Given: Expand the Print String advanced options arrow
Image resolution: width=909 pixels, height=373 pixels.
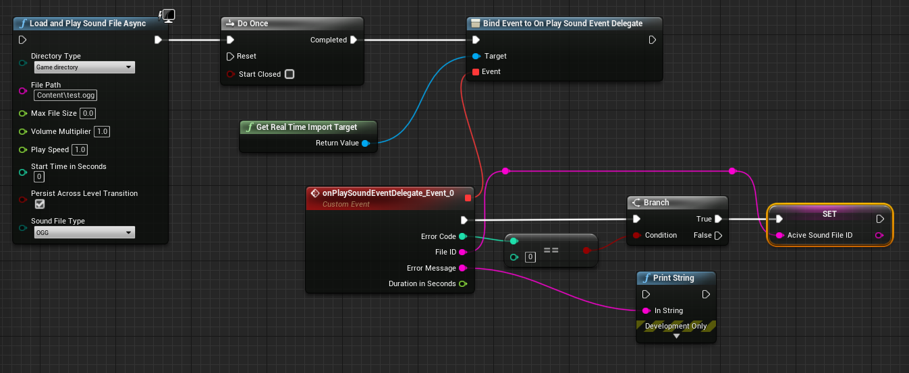Looking at the screenshot, I should [x=676, y=336].
